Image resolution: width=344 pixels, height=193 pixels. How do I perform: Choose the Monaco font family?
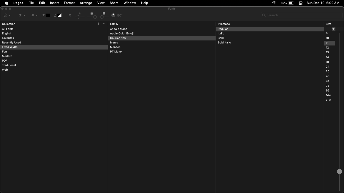point(162,47)
